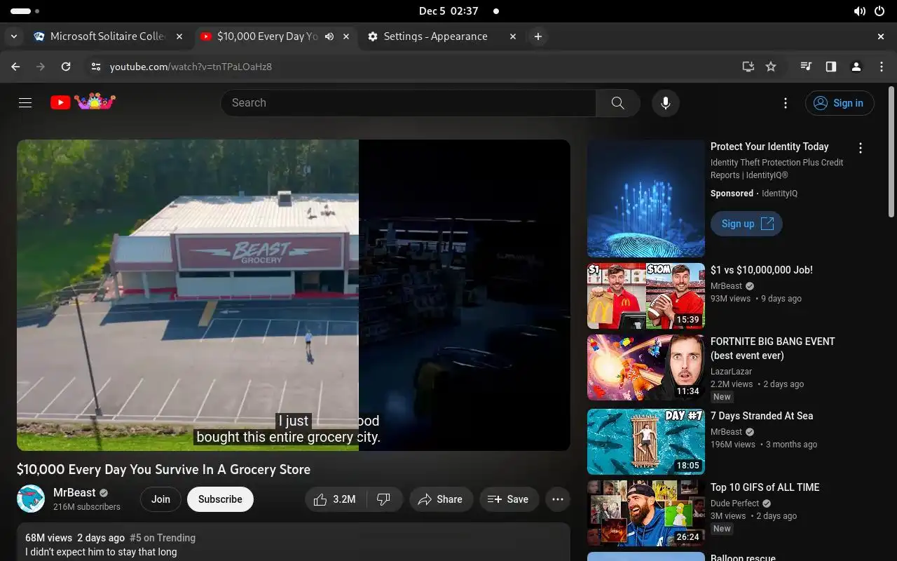
Task: Switch to Settings - Appearance tab
Action: [x=441, y=36]
